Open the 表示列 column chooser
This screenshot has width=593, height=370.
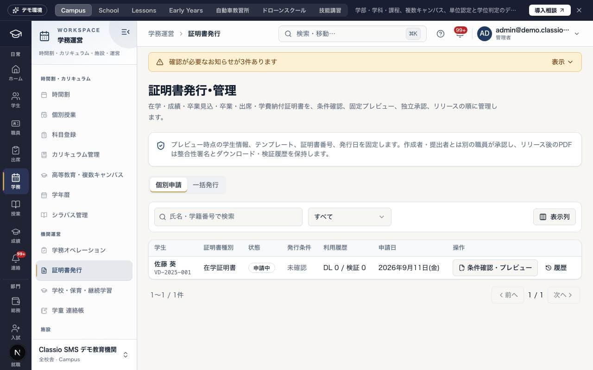coord(555,217)
